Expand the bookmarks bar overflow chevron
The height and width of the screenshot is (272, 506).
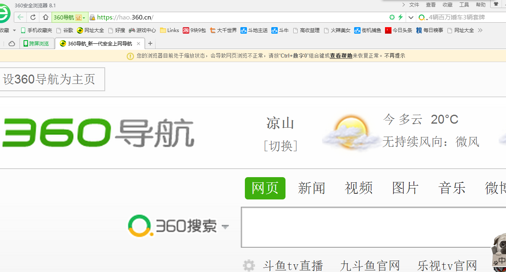coord(480,30)
